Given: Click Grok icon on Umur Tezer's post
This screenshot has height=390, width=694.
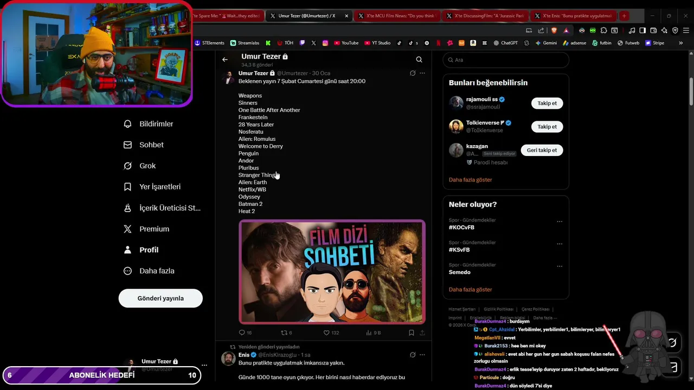Looking at the screenshot, I should [413, 73].
